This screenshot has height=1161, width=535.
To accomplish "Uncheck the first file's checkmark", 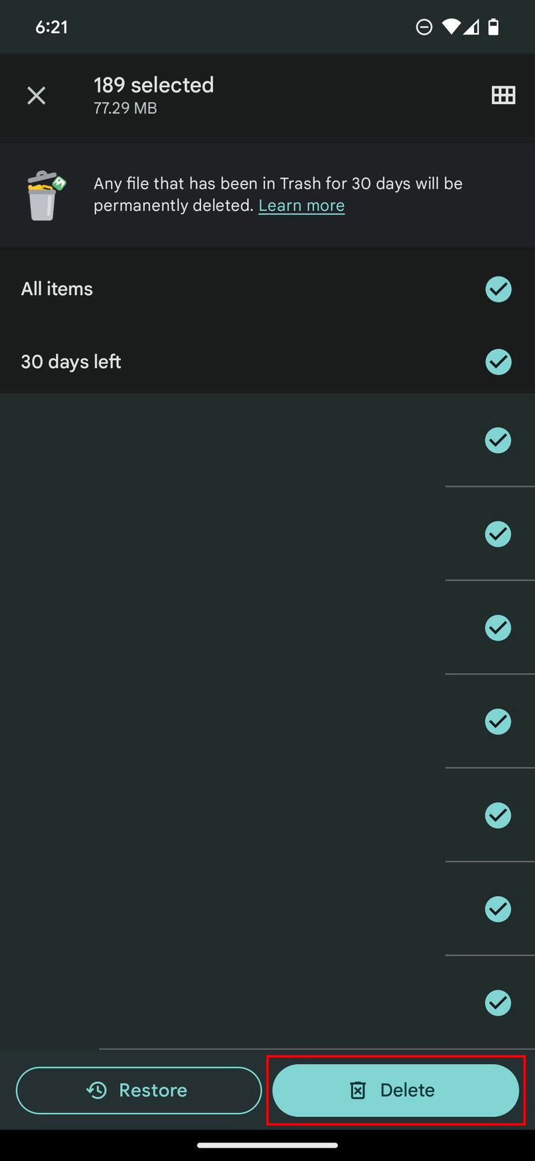I will point(498,440).
